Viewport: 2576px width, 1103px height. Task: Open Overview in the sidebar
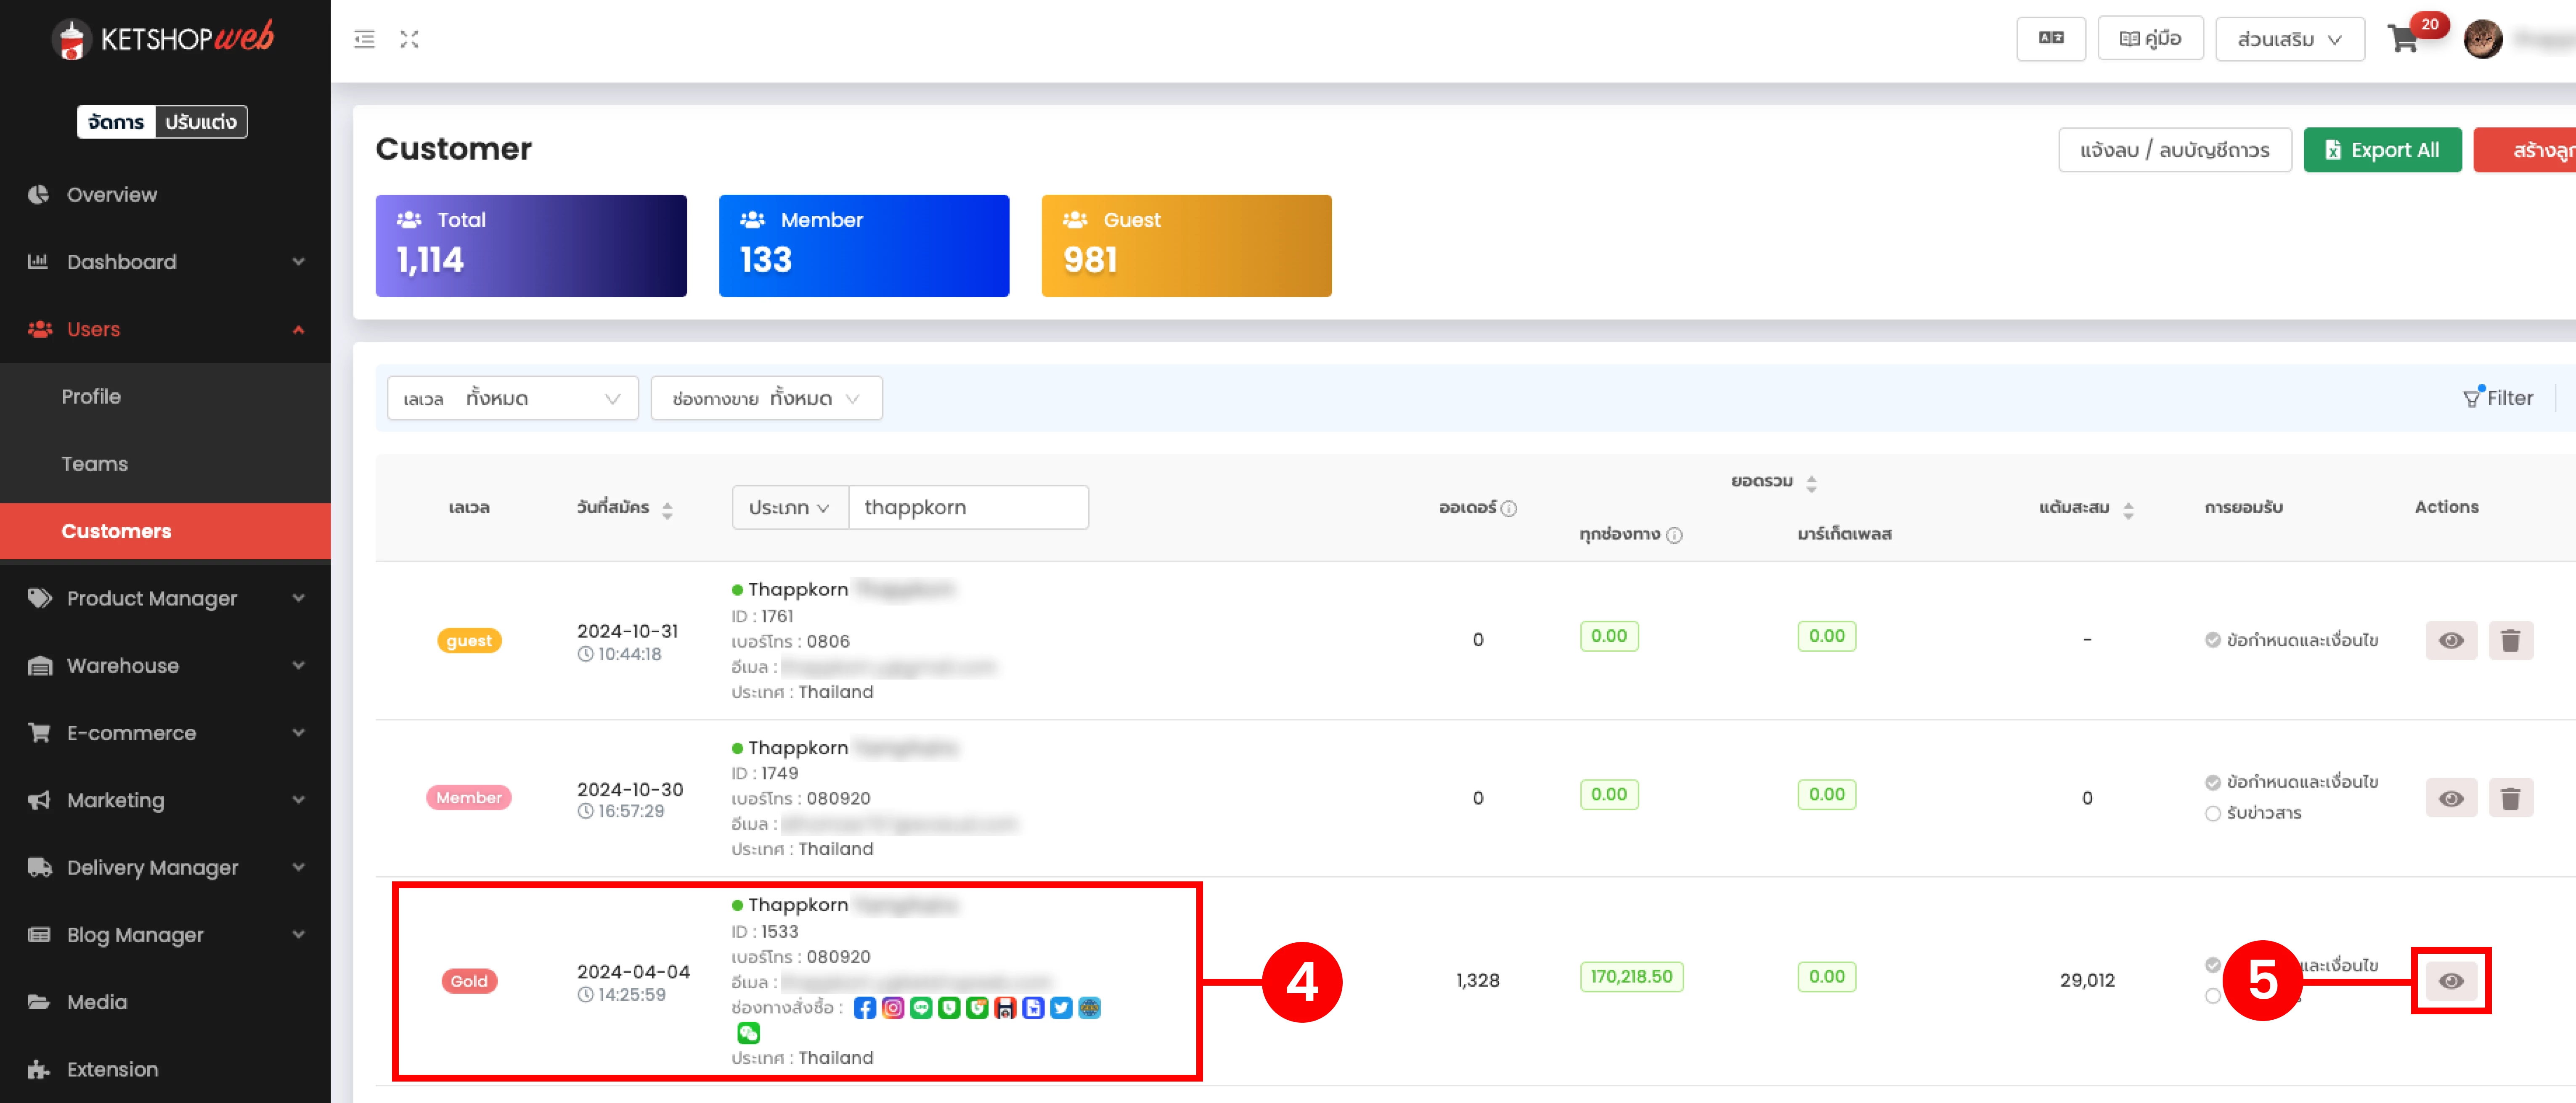165,195
